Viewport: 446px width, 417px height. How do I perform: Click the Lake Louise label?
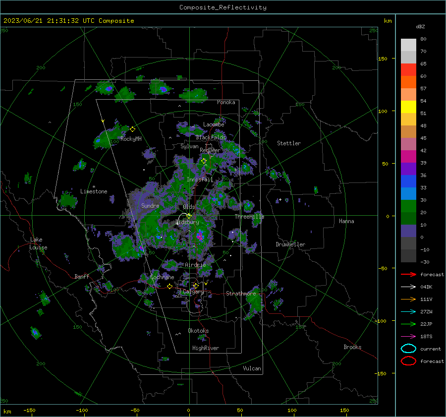38,243
